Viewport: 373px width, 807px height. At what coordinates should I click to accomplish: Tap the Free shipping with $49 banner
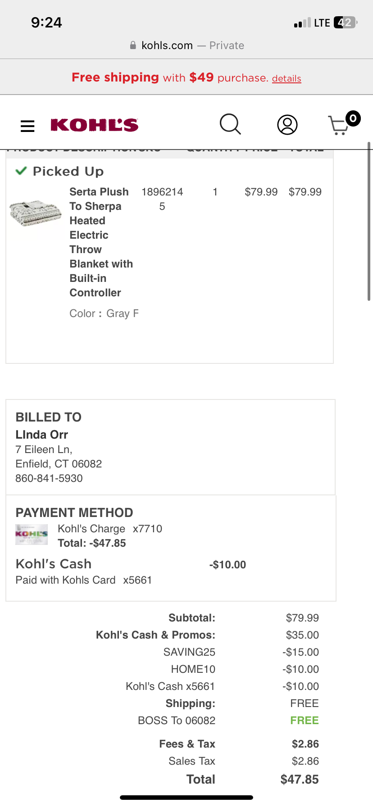coord(186,77)
